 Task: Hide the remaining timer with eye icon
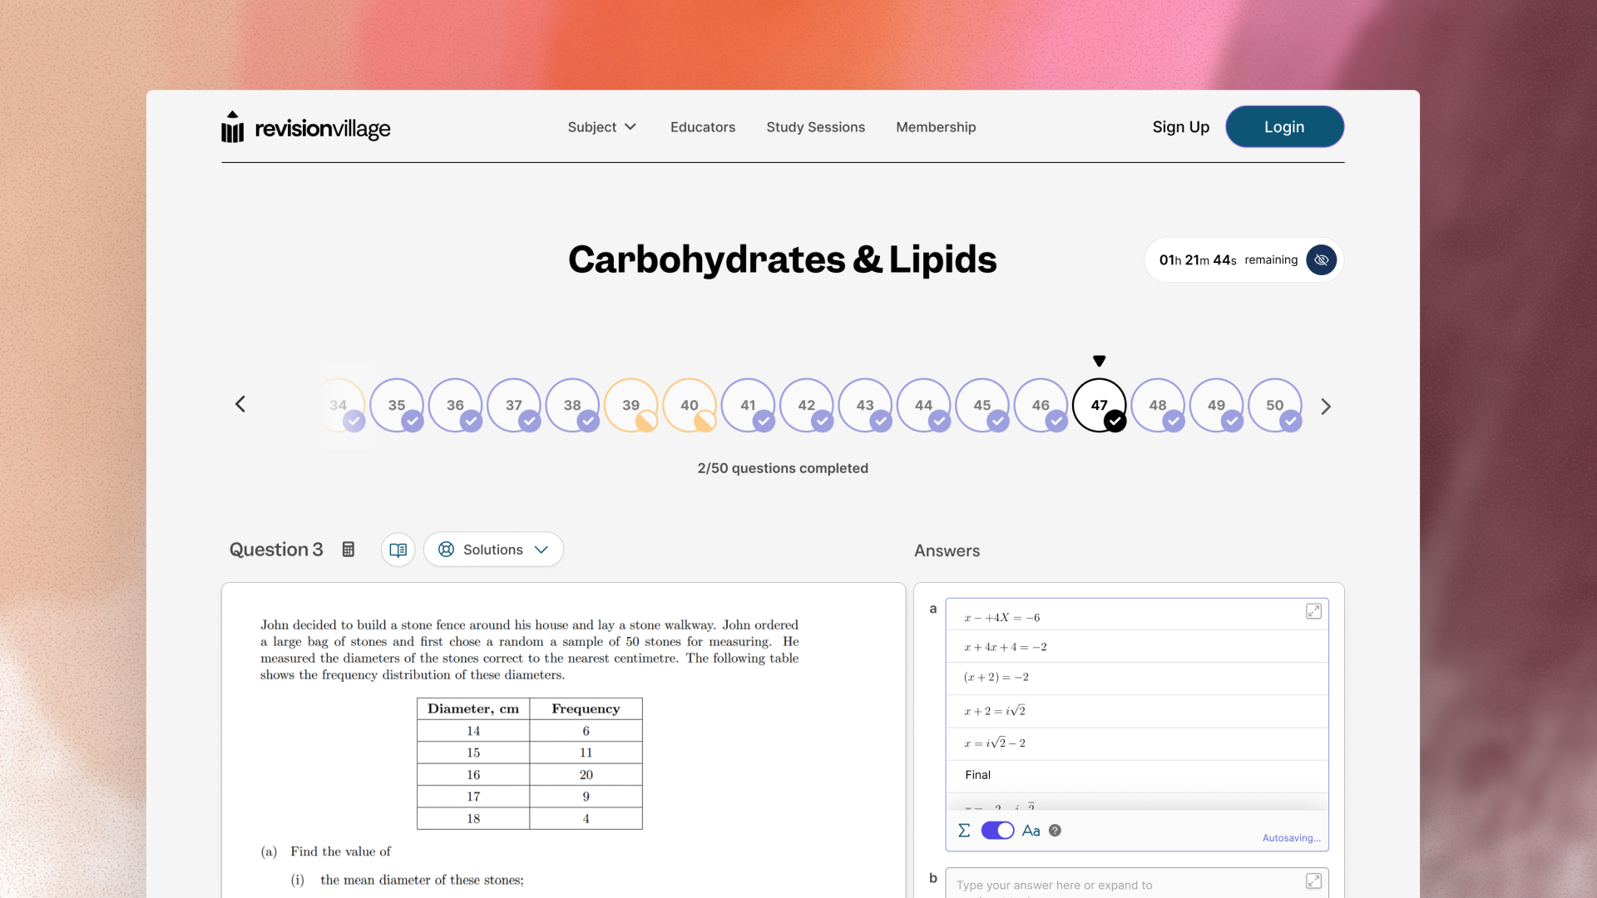[x=1321, y=260]
